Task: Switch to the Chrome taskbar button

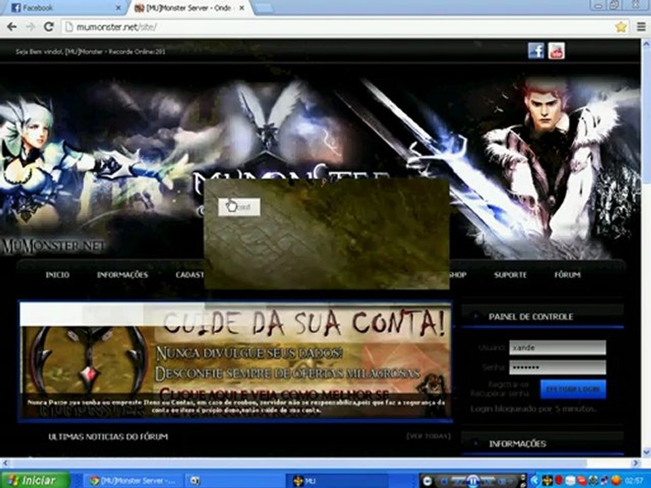Action: 134,481
